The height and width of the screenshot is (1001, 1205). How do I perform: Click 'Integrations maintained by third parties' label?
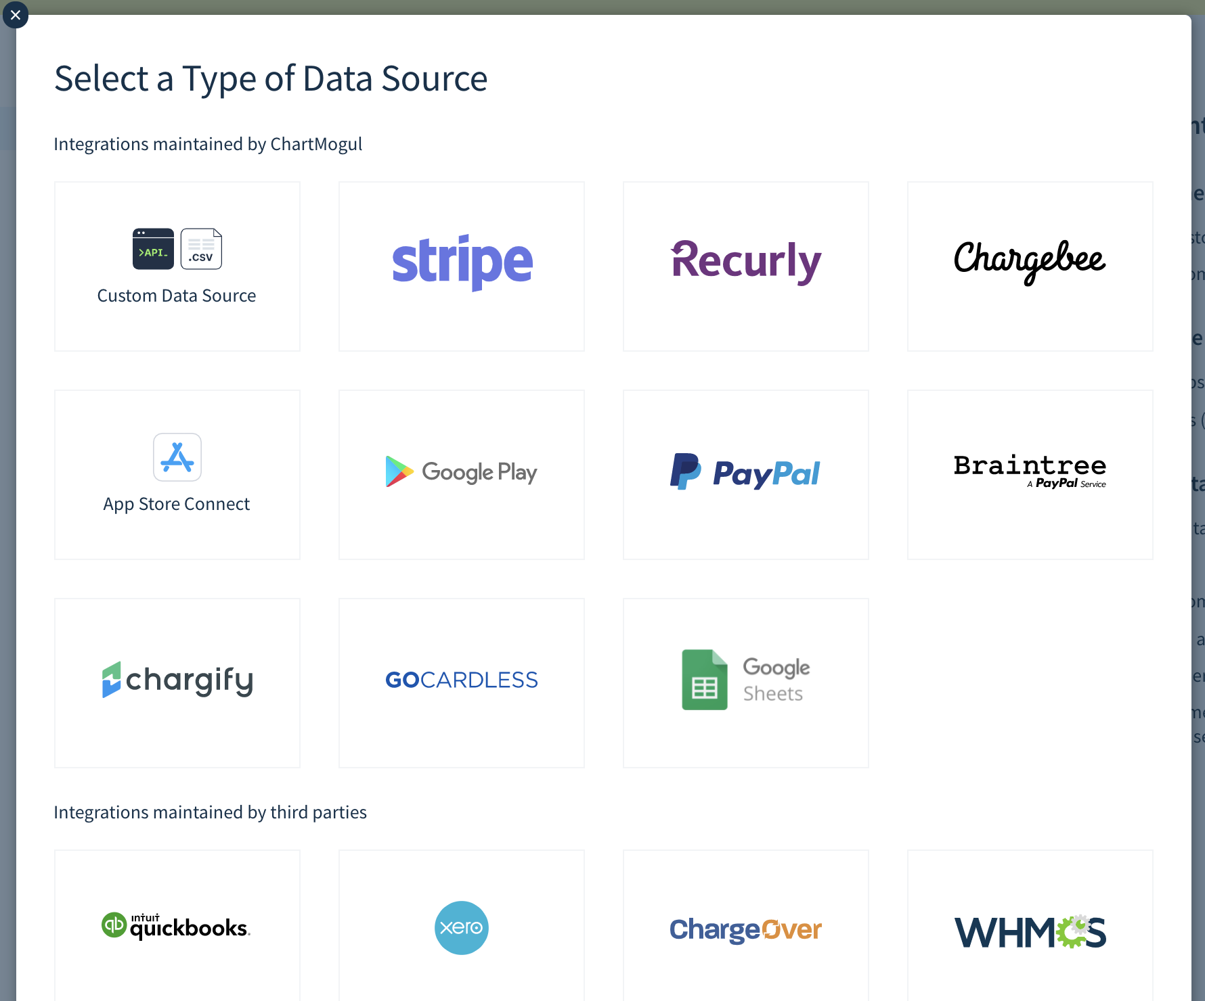click(x=210, y=812)
